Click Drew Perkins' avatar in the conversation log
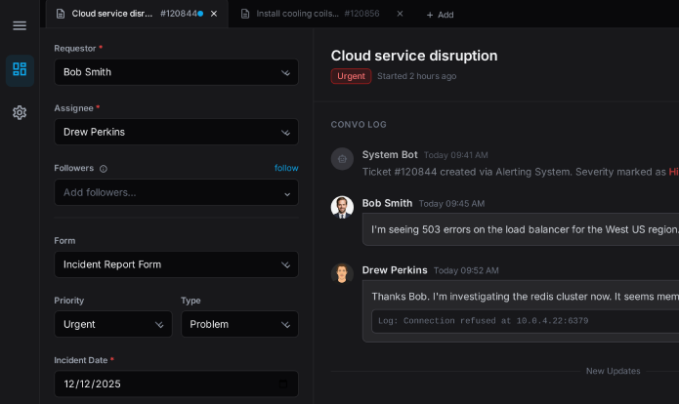The image size is (679, 404). tap(342, 273)
